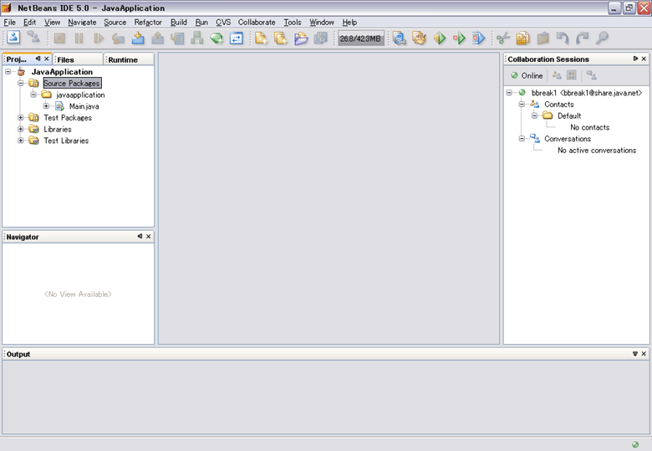Click the New Project toolbar icon
The width and height of the screenshot is (652, 451).
coord(281,38)
